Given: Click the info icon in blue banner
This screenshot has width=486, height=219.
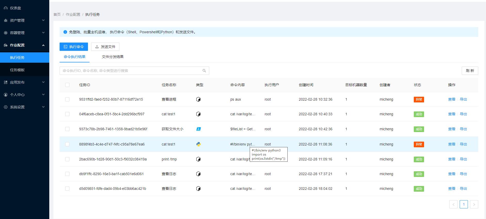Looking at the screenshot, I should point(65,32).
